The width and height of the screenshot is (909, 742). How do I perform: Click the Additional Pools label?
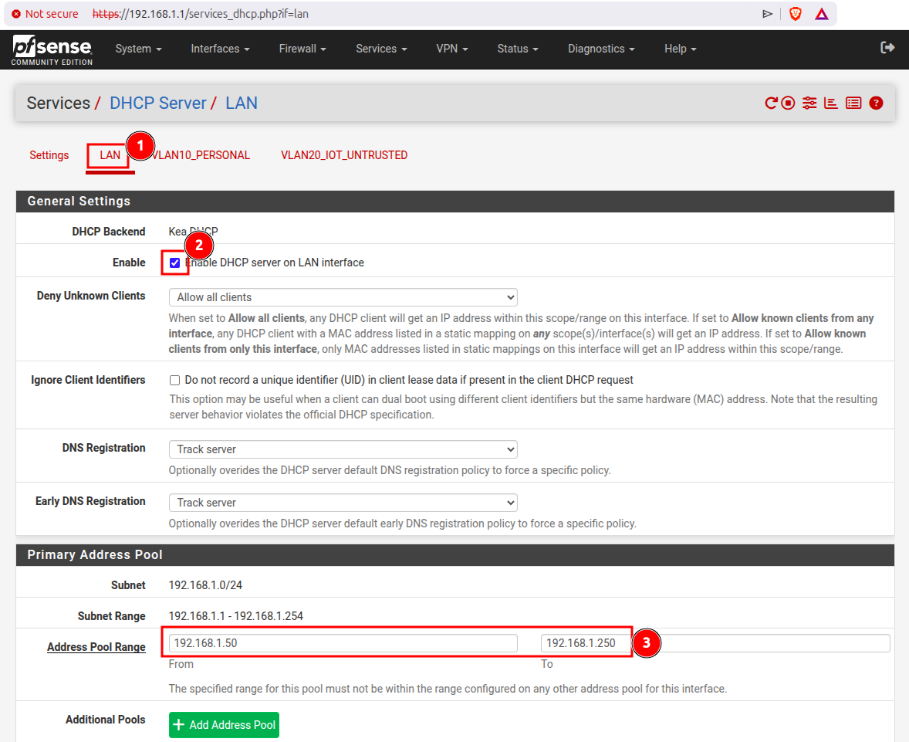106,720
